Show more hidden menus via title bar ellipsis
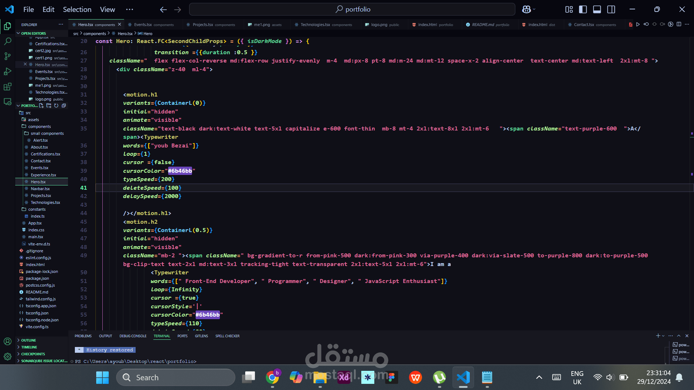Screen dimensions: 694x390 click(x=129, y=9)
